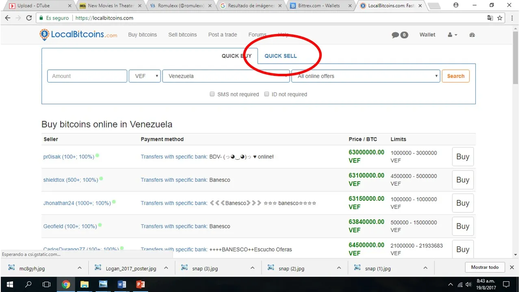
Task: Click the network tray icon
Action: click(460, 284)
